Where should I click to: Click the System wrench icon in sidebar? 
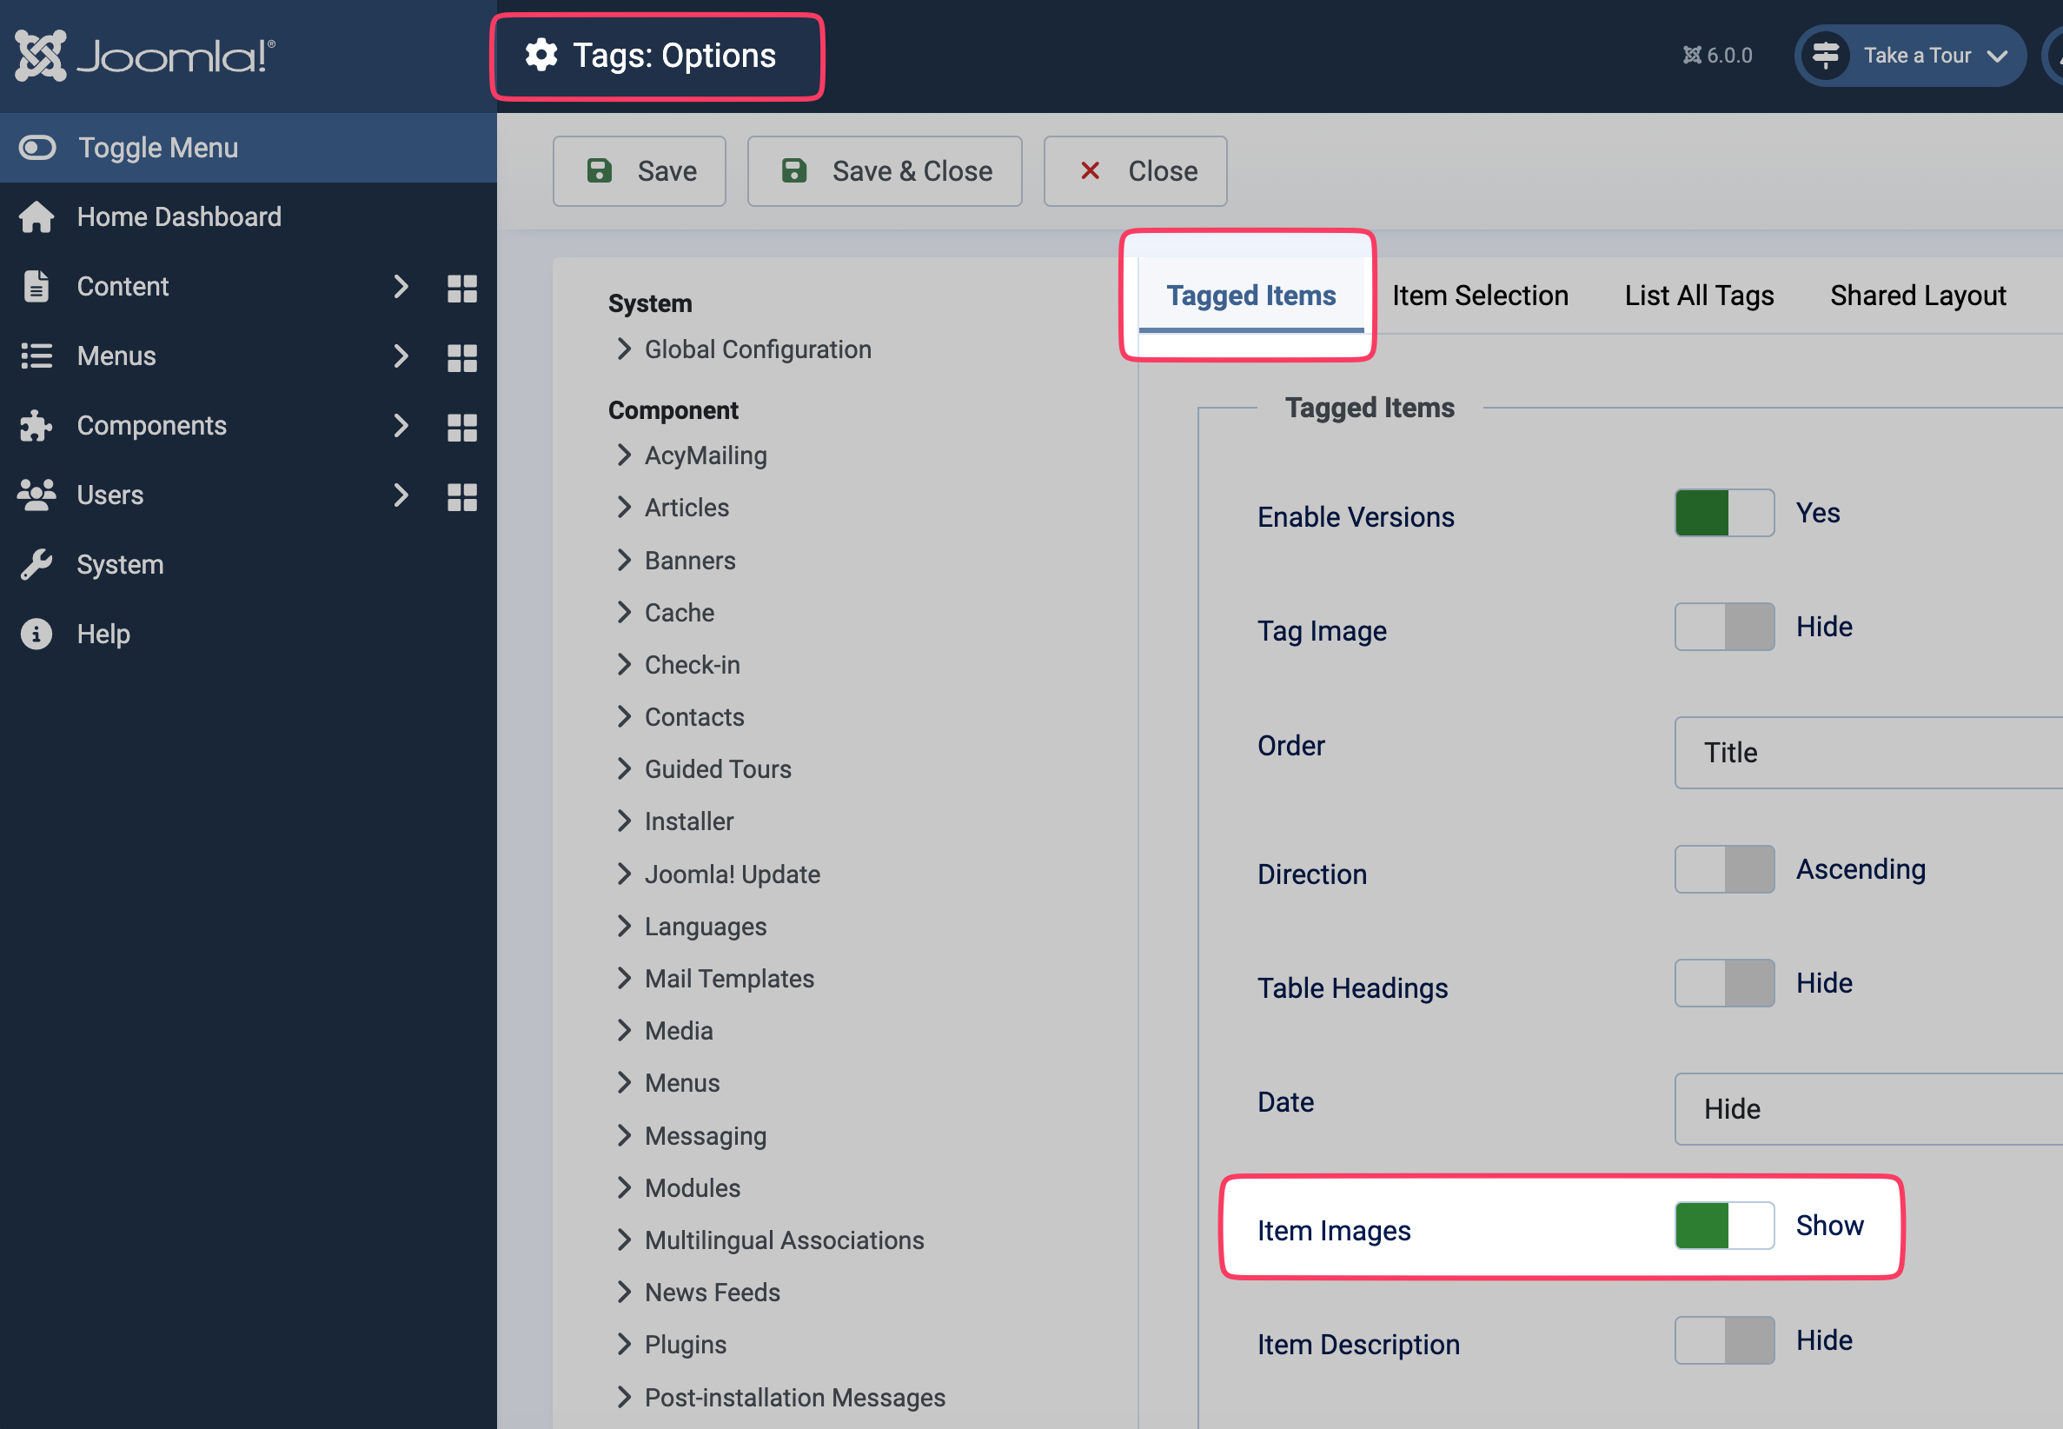pos(36,564)
